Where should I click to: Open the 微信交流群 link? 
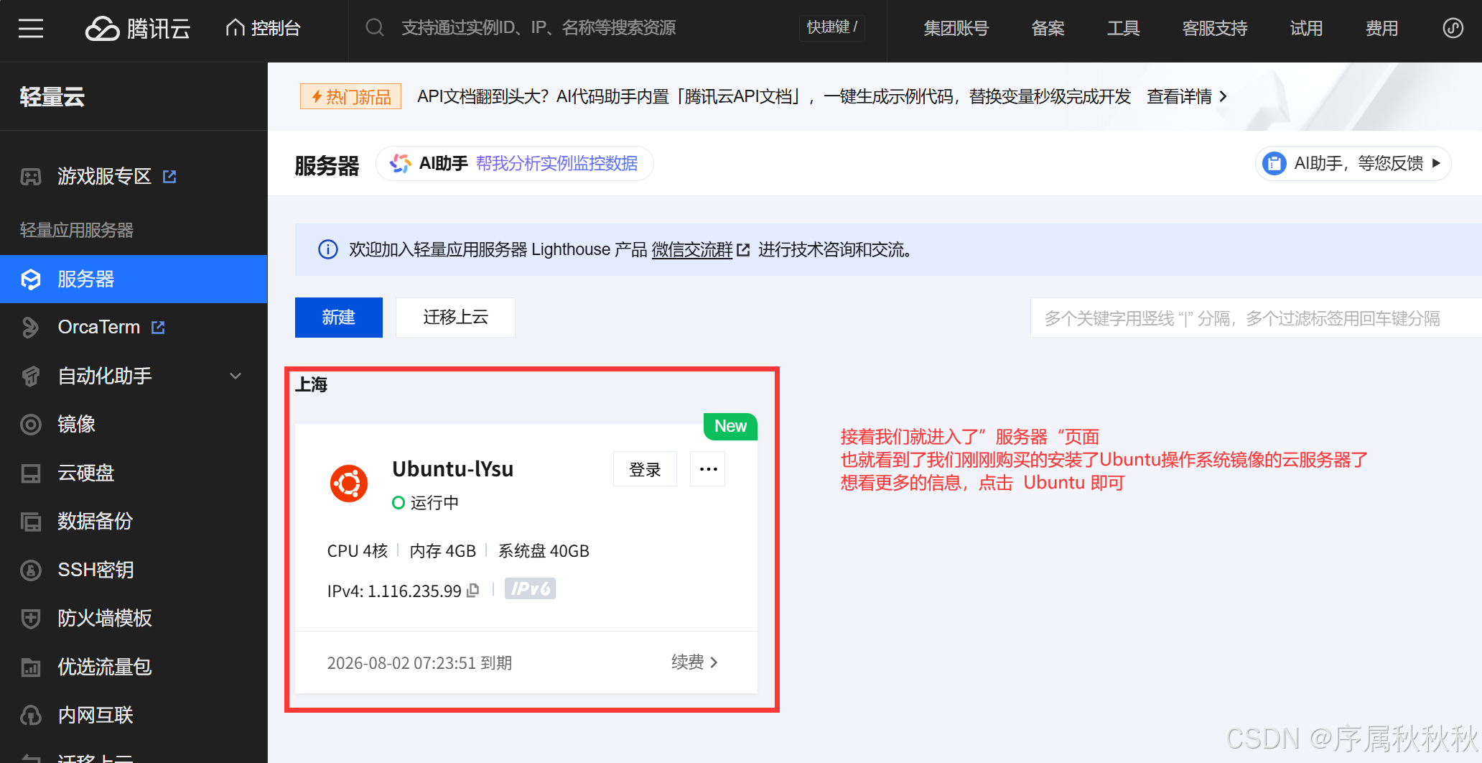(691, 250)
